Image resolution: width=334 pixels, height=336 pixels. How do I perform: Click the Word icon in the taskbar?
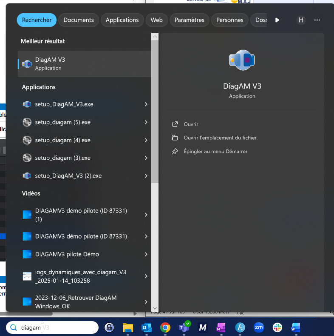coord(296,327)
